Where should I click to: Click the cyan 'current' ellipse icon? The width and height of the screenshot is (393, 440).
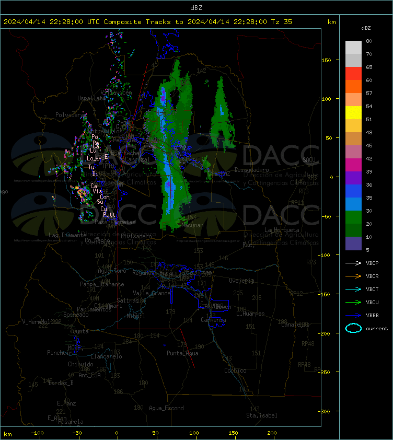353,328
